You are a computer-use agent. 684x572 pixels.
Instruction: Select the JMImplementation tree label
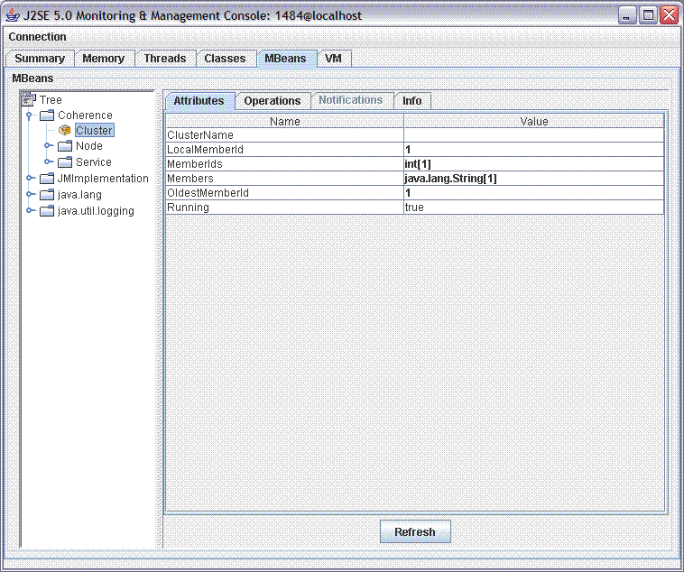tap(103, 178)
